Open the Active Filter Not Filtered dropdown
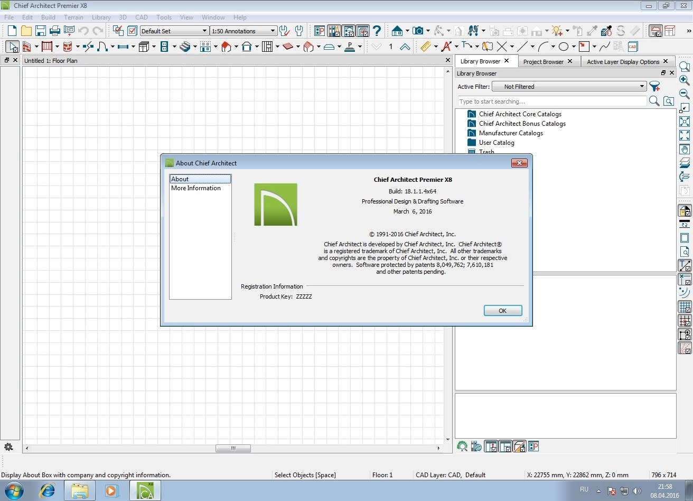This screenshot has width=693, height=501. [569, 87]
